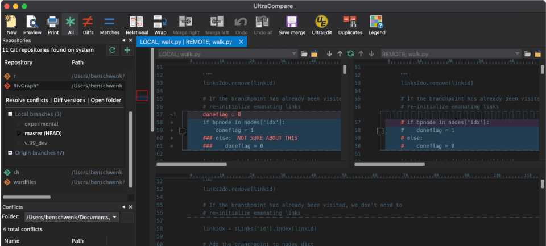Jump to next difference, left down arrow

(x=329, y=53)
